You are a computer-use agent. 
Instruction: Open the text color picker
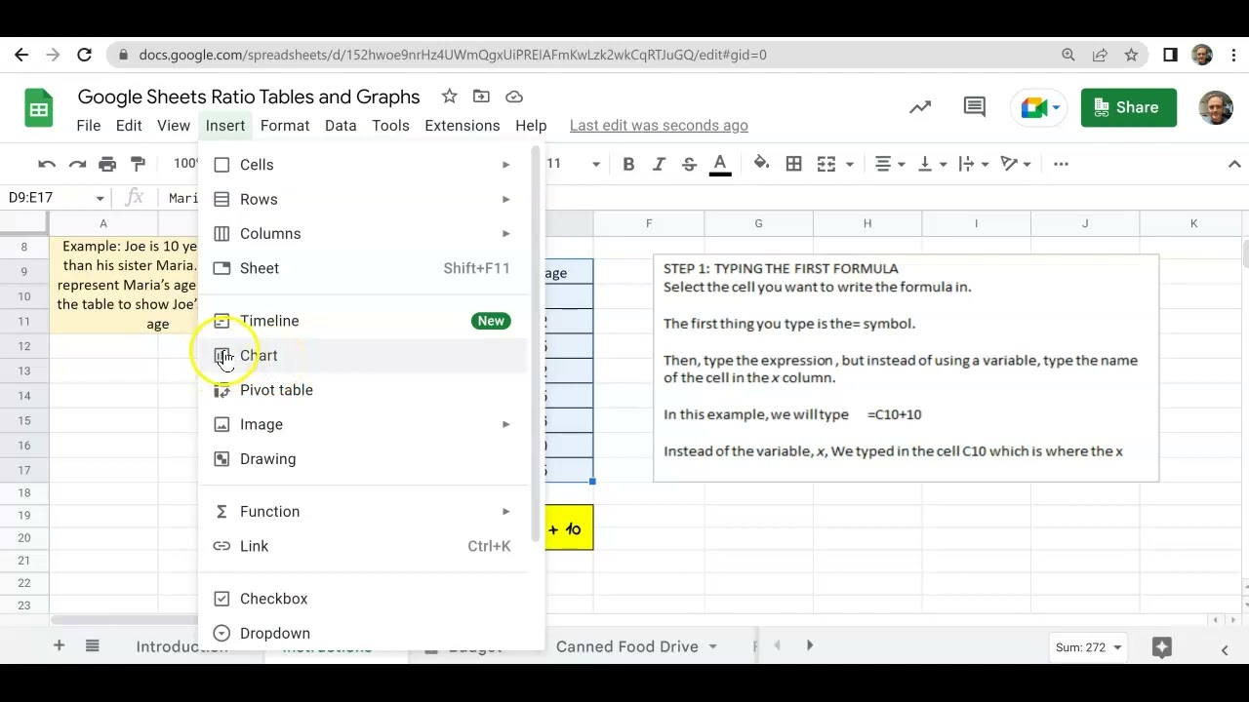tap(720, 164)
